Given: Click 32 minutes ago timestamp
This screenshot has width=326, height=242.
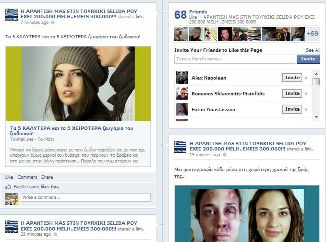Looking at the screenshot, I should click(36, 234).
